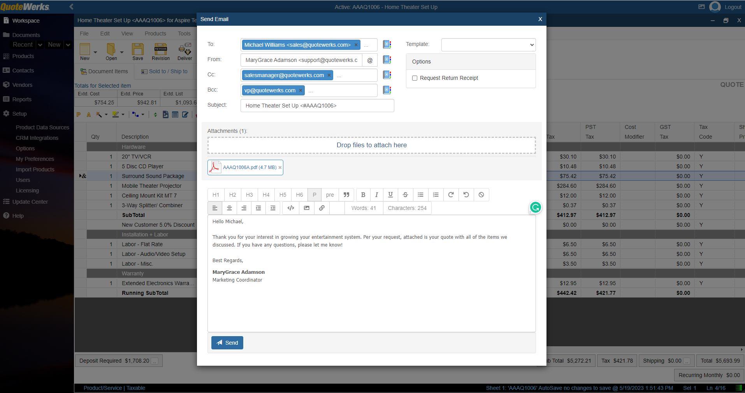Click the @ button beside From field
This screenshot has height=393, width=745.
coord(370,60)
